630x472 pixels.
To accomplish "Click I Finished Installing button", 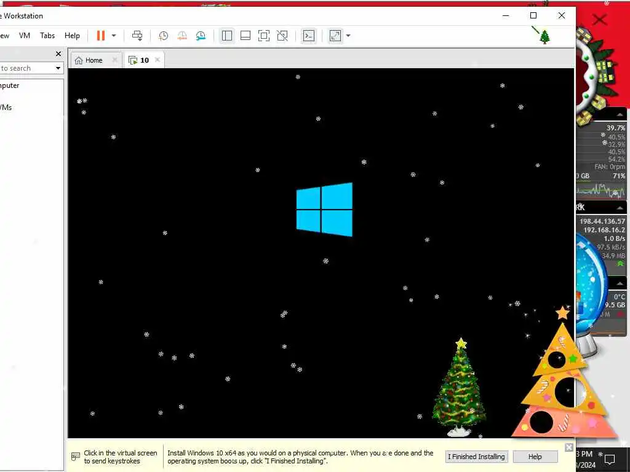I will 477,457.
